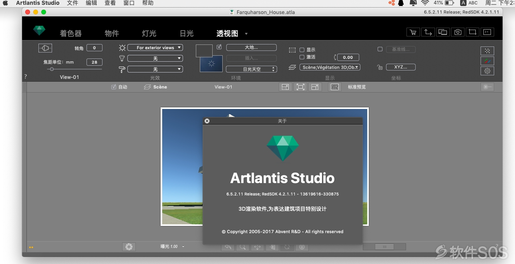The image size is (515, 264).
Task: Toggle the checkbox beside 基准线
Action: [x=380, y=49]
